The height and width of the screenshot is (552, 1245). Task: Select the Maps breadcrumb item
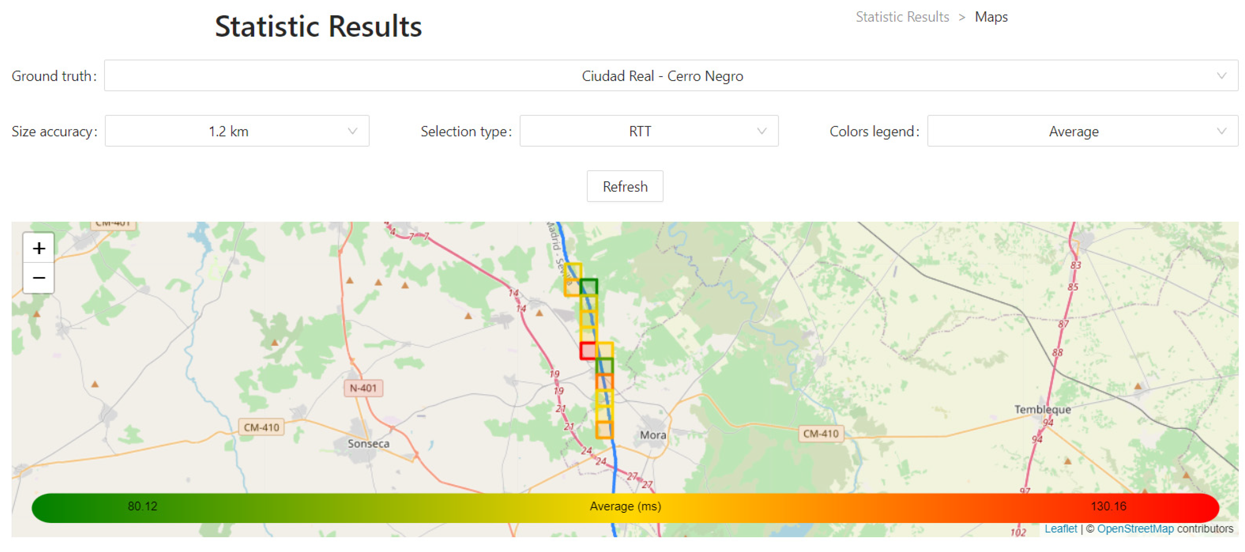[x=991, y=17]
